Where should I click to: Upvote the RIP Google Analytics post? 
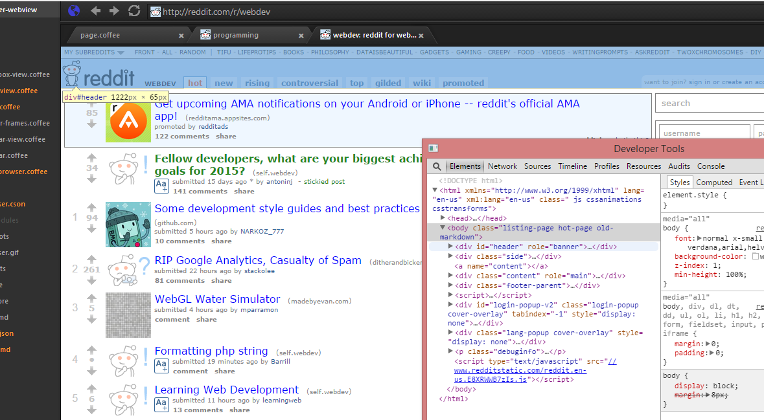[x=91, y=260]
